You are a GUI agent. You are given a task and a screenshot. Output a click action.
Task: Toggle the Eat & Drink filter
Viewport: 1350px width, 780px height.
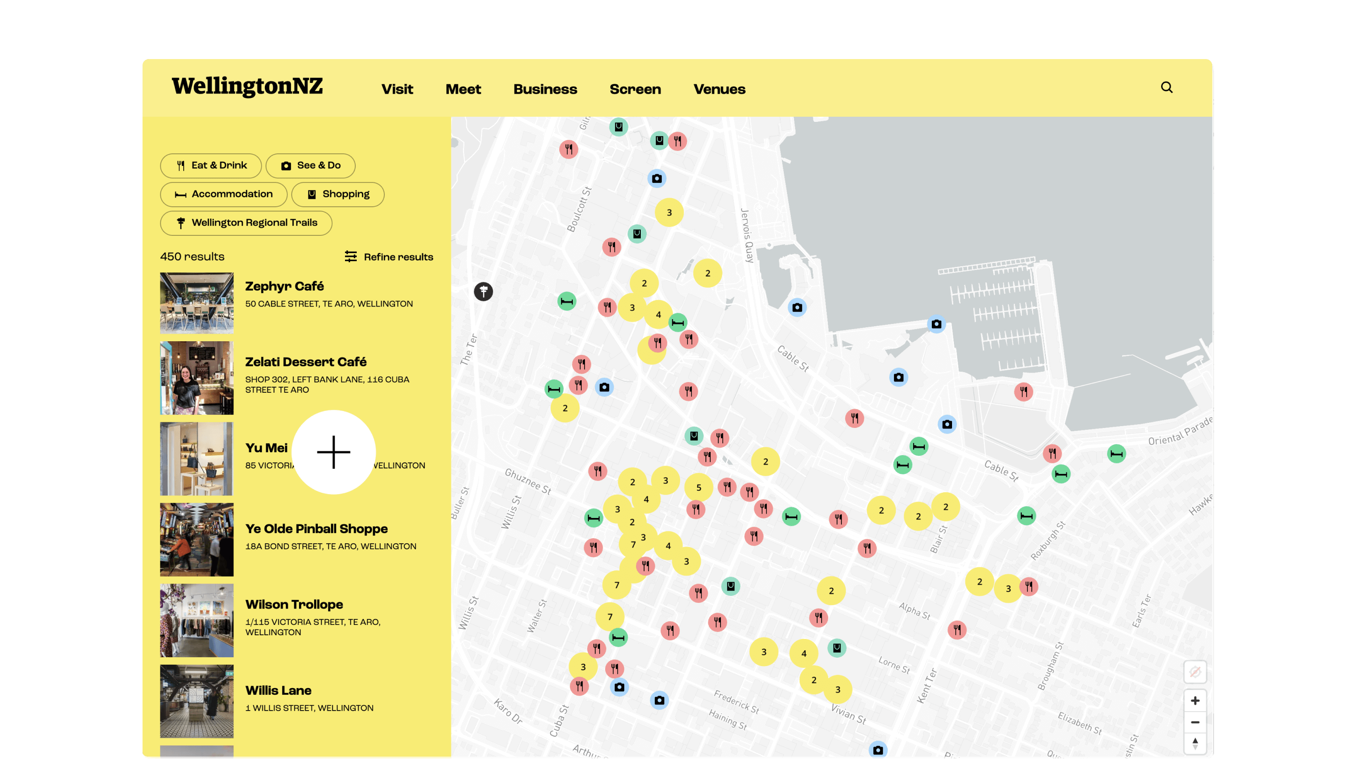click(x=210, y=165)
